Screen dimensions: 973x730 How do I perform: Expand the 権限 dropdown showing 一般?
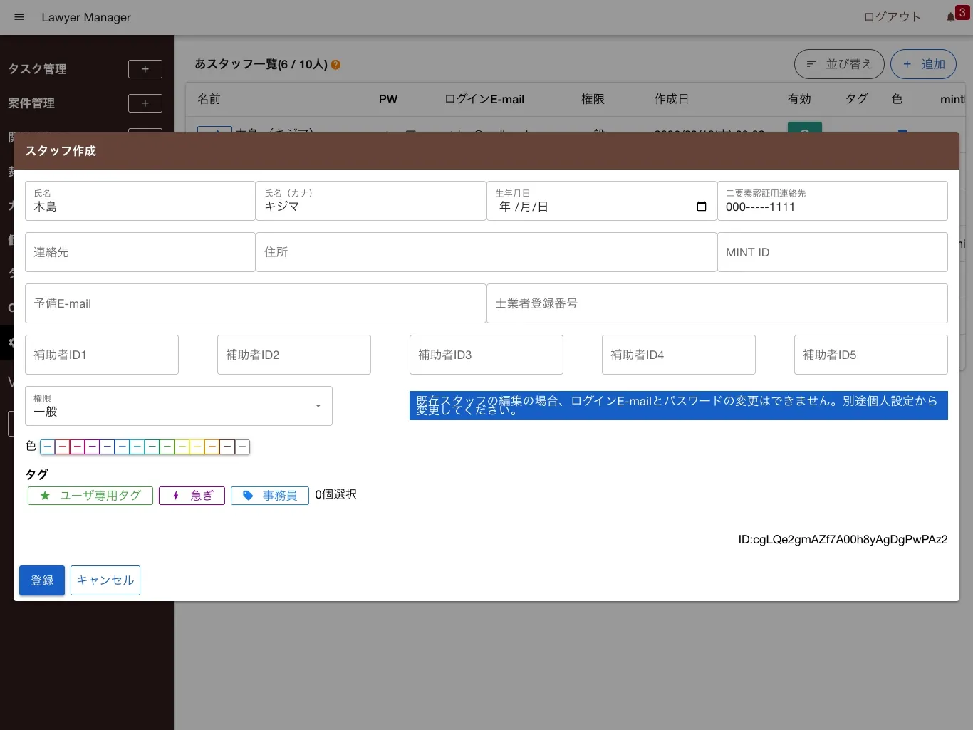(179, 406)
